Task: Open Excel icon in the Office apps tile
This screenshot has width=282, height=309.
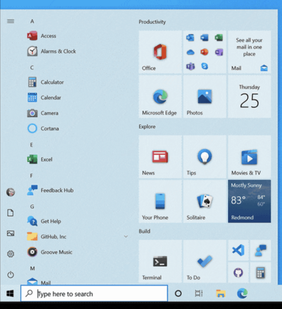Action: click(x=219, y=37)
